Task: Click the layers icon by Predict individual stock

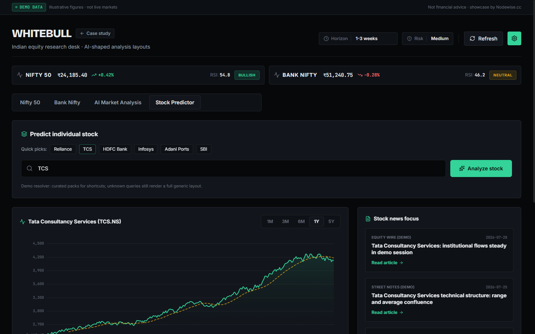Action: point(24,134)
